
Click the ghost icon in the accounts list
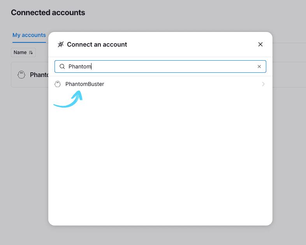coord(21,75)
